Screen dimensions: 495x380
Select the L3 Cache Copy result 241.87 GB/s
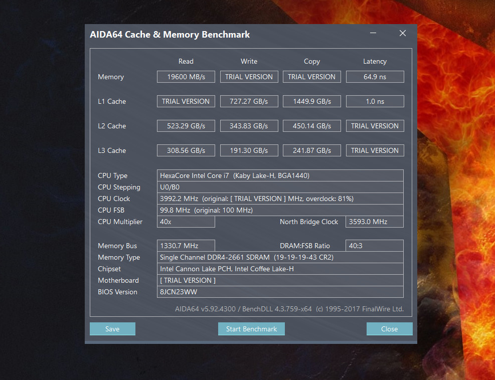pos(311,150)
